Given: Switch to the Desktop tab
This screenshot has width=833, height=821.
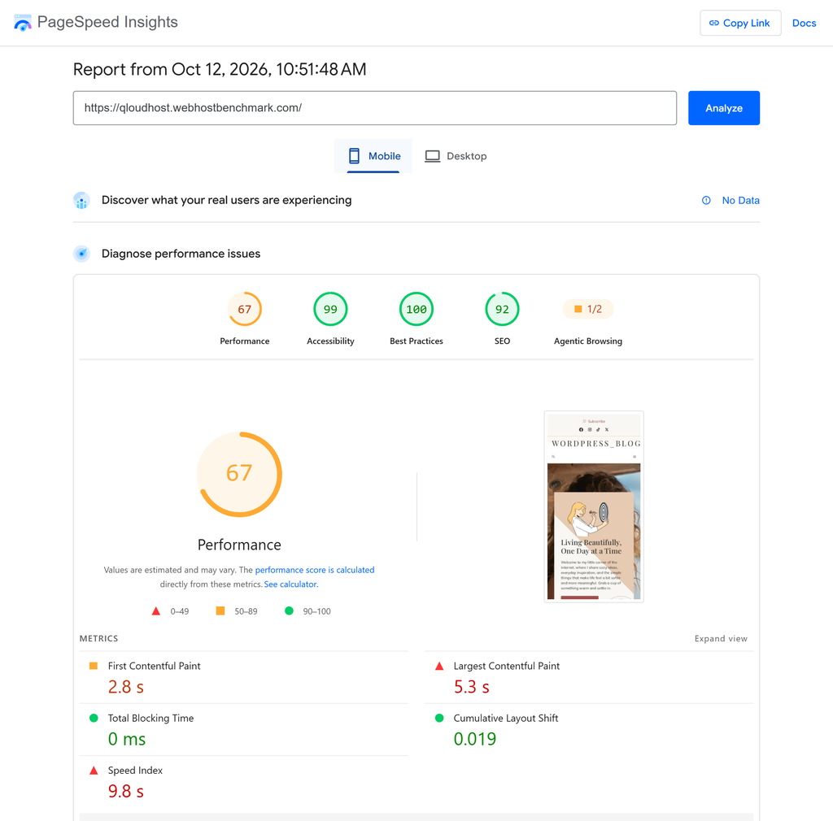Looking at the screenshot, I should 456,156.
